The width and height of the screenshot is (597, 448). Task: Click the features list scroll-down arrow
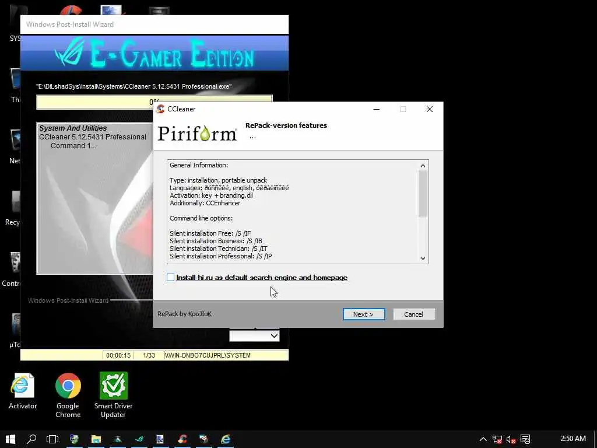click(x=423, y=258)
